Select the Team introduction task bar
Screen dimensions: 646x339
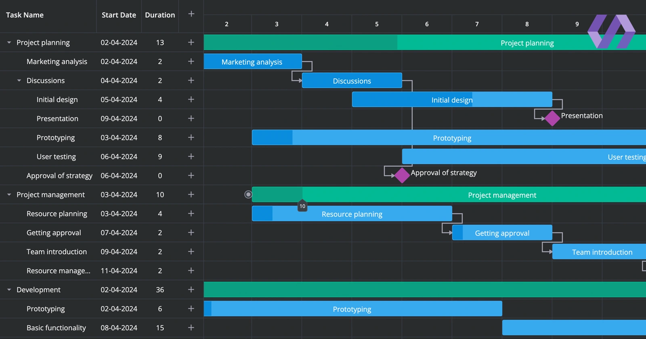(x=599, y=251)
